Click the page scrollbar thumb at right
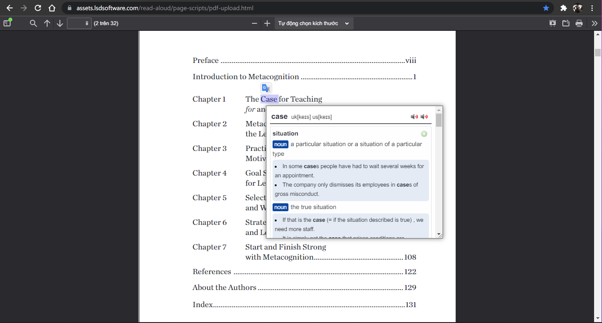 [x=598, y=52]
